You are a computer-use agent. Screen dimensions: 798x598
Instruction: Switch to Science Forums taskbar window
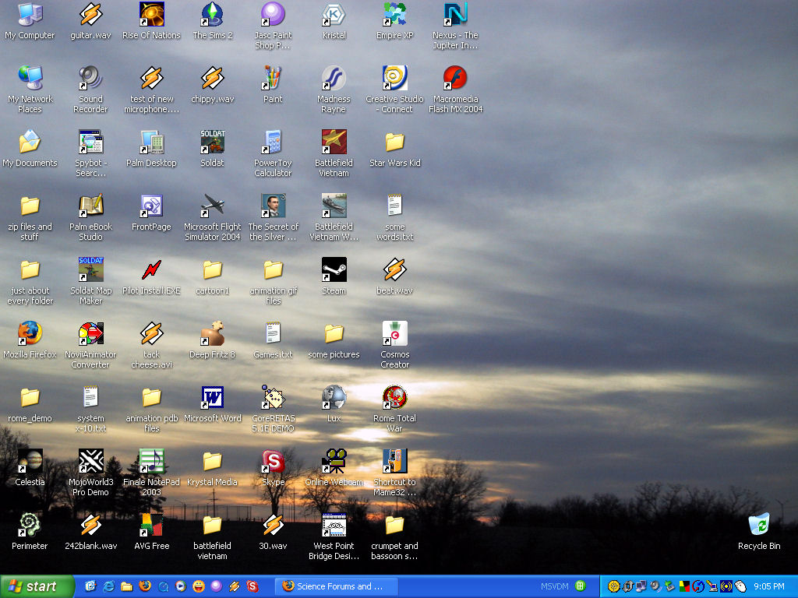point(335,586)
